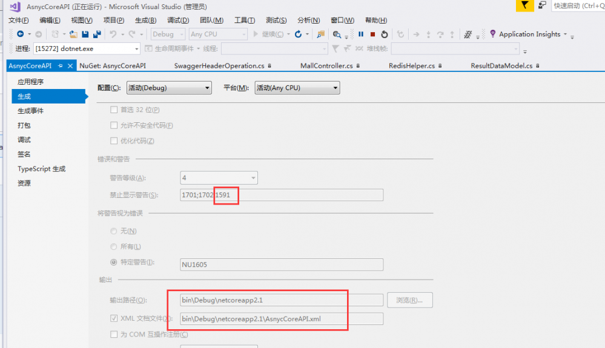Switch to the MallController.cs tab

coord(326,66)
